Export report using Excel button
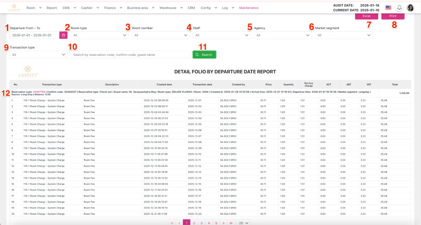This screenshot has width=421, height=225. click(367, 16)
